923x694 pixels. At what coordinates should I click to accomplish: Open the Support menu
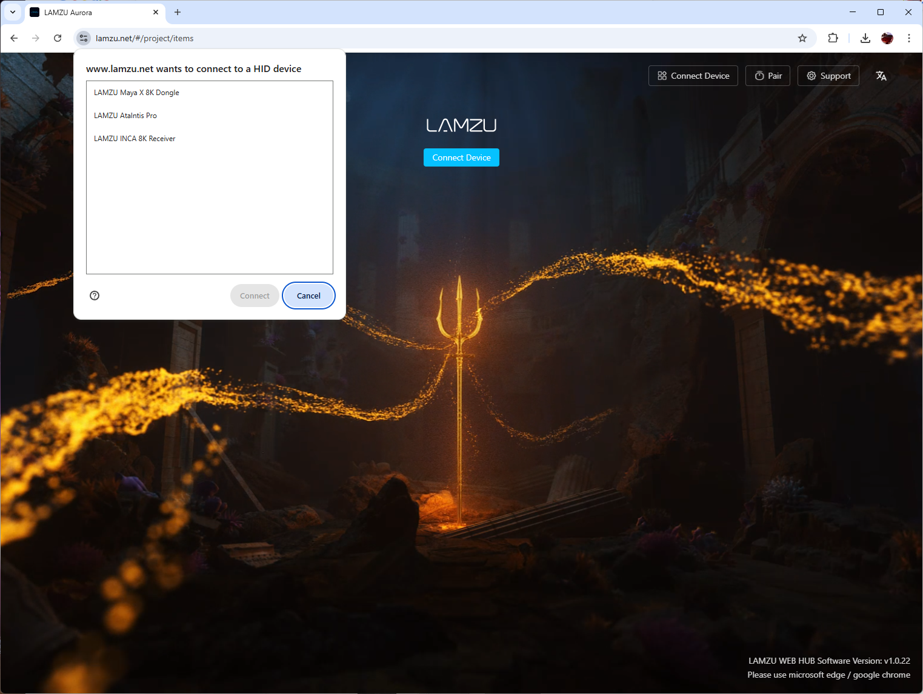[828, 76]
